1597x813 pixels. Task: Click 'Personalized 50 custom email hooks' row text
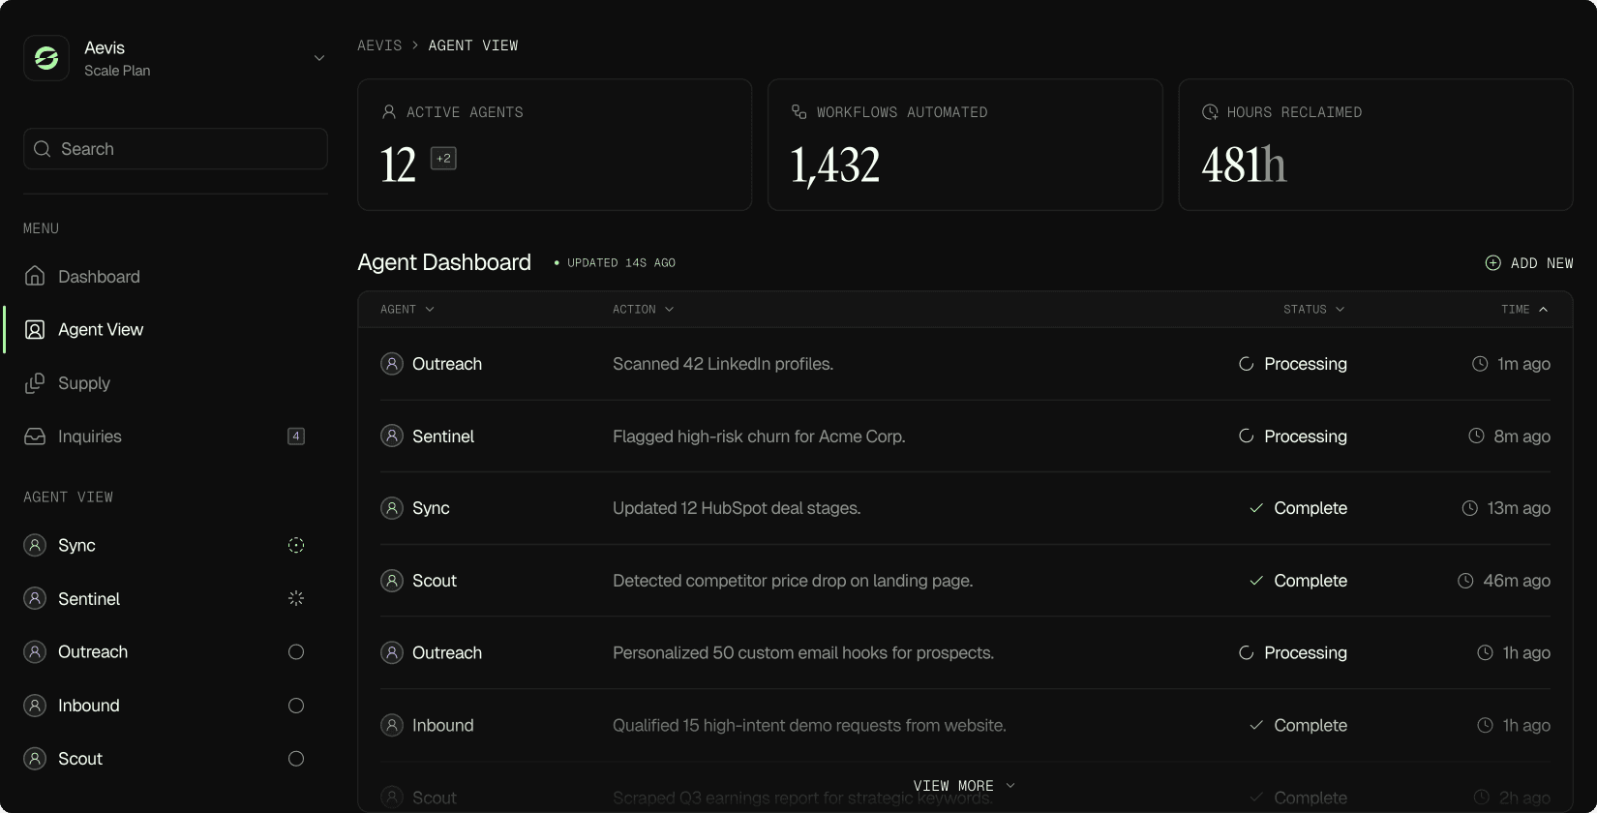pos(803,653)
